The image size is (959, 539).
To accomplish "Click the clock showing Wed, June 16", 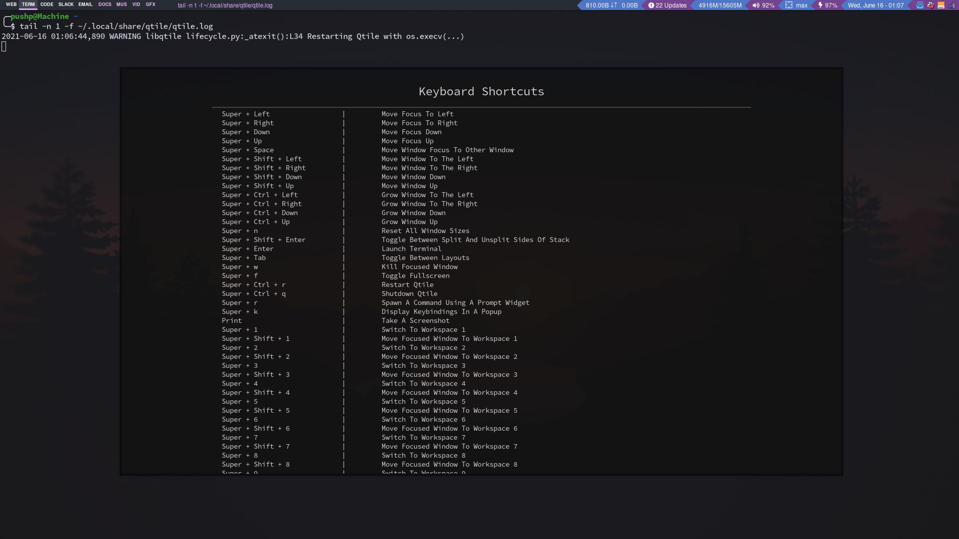I will point(876,5).
